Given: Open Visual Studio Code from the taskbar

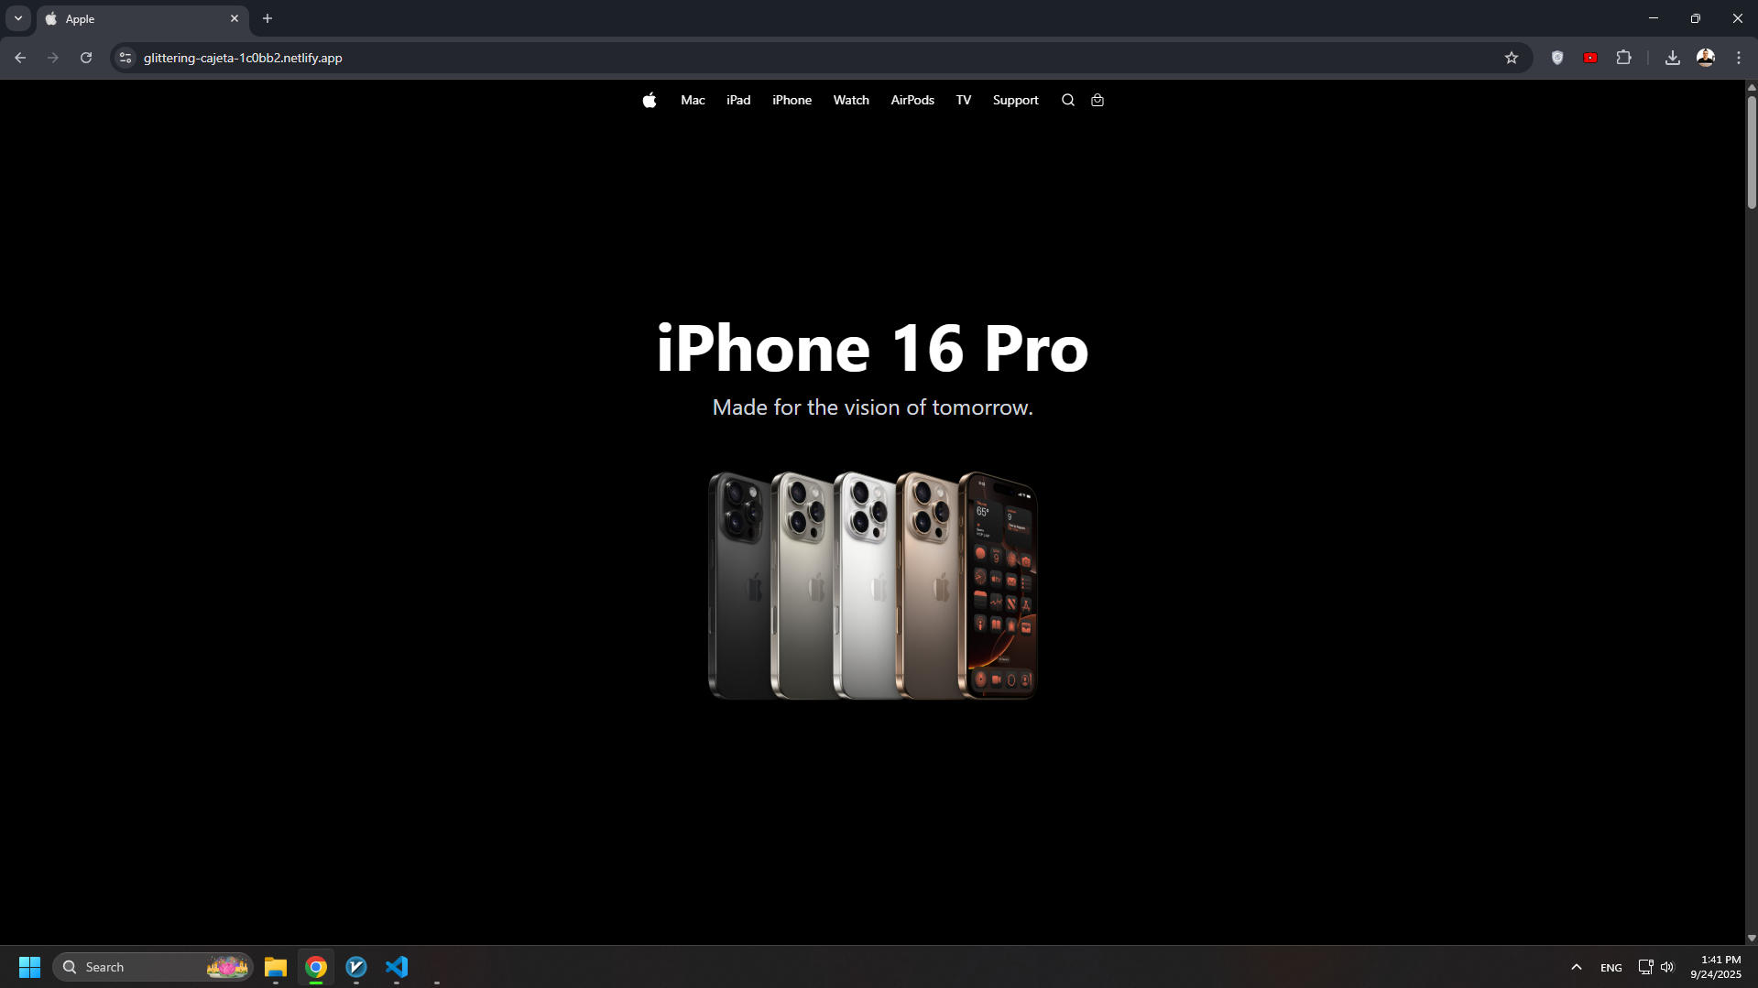Looking at the screenshot, I should coord(397,967).
